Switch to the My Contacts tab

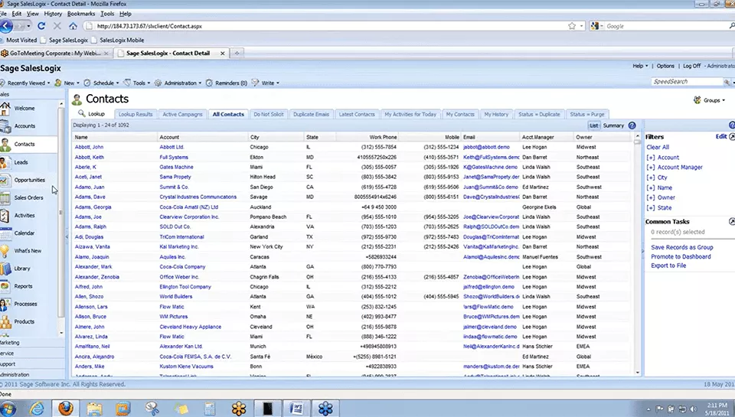[x=460, y=114]
